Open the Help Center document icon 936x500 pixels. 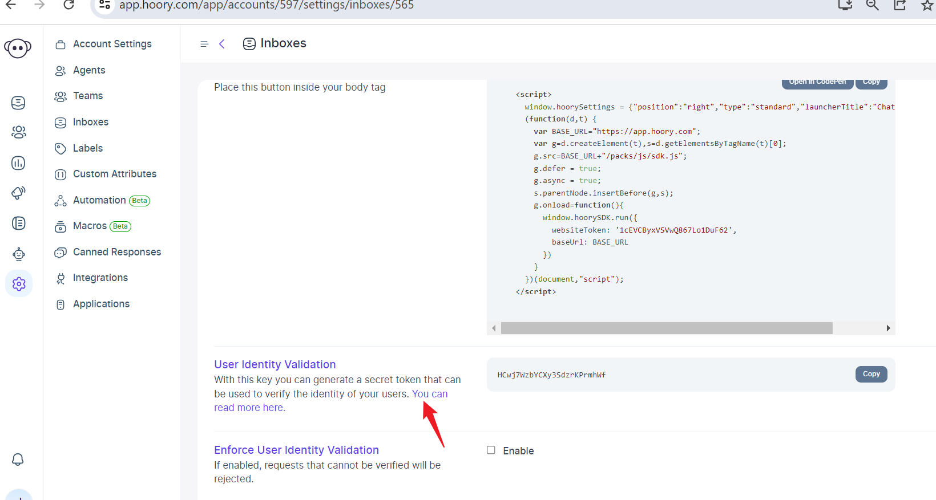18,223
